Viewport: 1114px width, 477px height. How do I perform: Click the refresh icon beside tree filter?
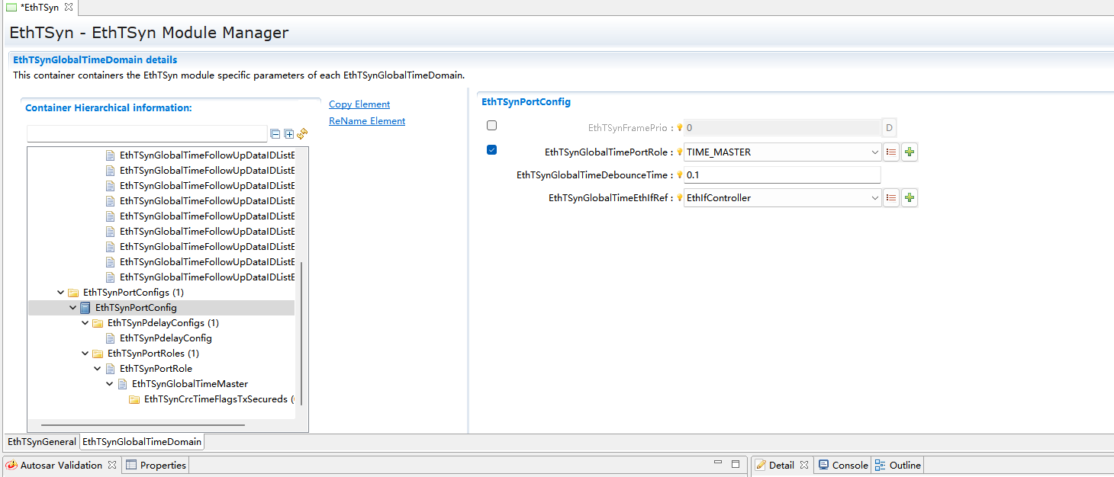pos(302,134)
